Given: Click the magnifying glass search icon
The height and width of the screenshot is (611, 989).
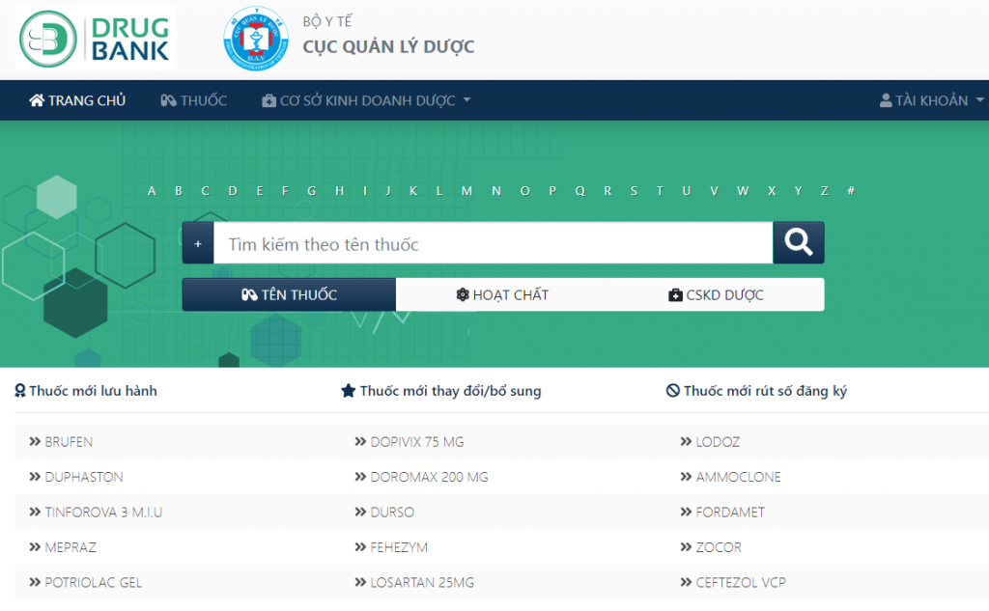Looking at the screenshot, I should tap(798, 242).
